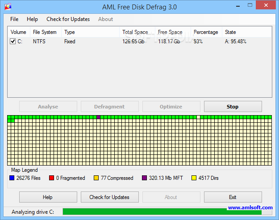Click the Defragment button
279x220 pixels.
click(x=110, y=107)
